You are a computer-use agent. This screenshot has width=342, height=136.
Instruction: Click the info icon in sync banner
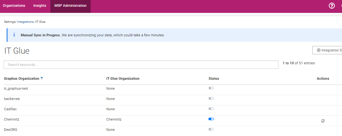tap(14, 34)
